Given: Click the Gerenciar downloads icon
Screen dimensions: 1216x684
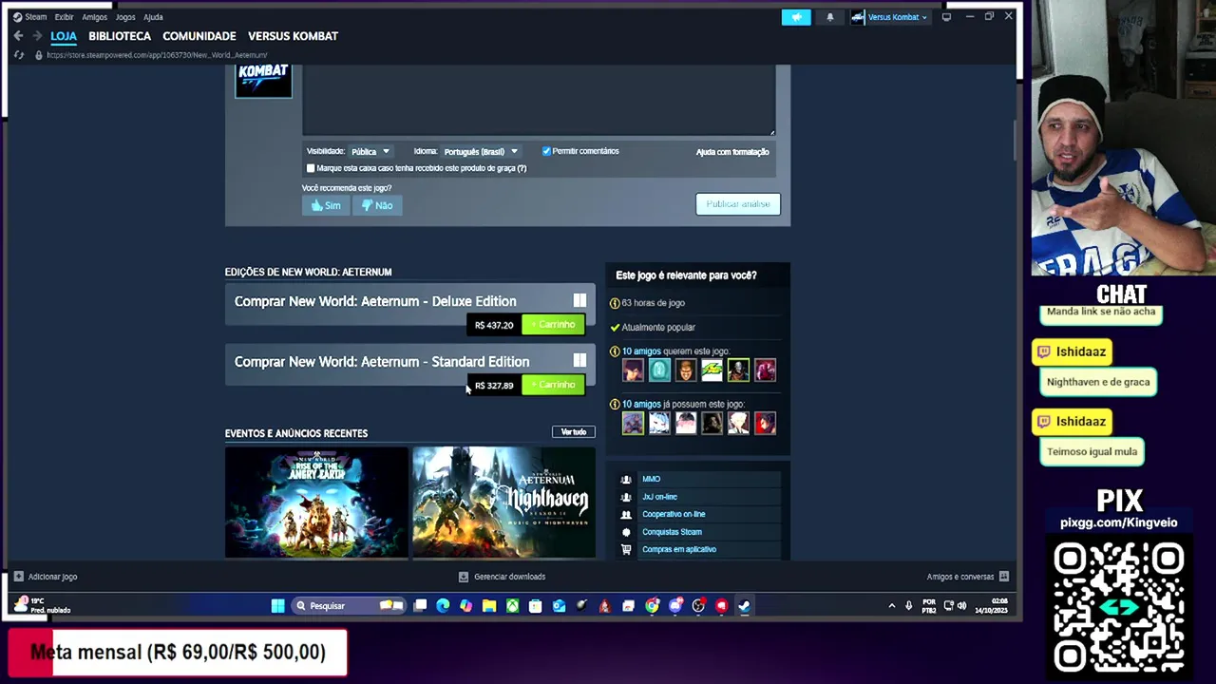Looking at the screenshot, I should coord(464,577).
